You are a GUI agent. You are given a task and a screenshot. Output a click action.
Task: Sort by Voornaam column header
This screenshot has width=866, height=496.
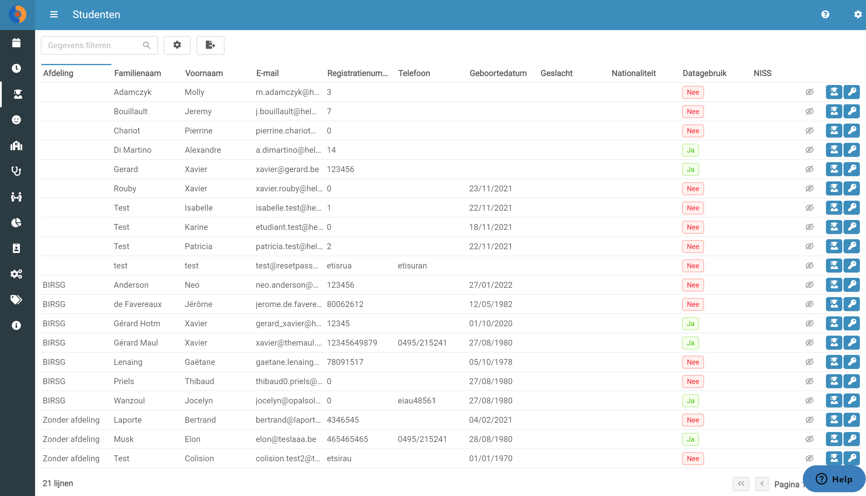[204, 73]
